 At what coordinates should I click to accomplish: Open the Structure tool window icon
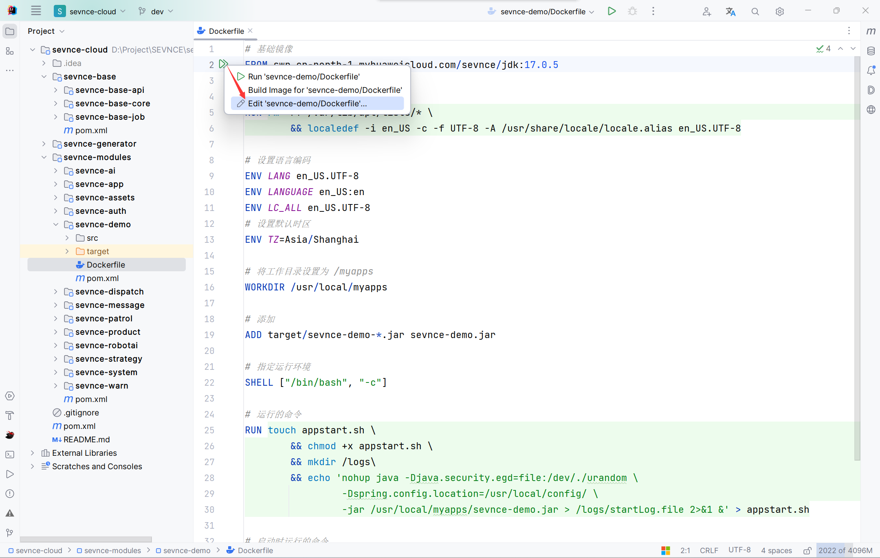(x=10, y=51)
